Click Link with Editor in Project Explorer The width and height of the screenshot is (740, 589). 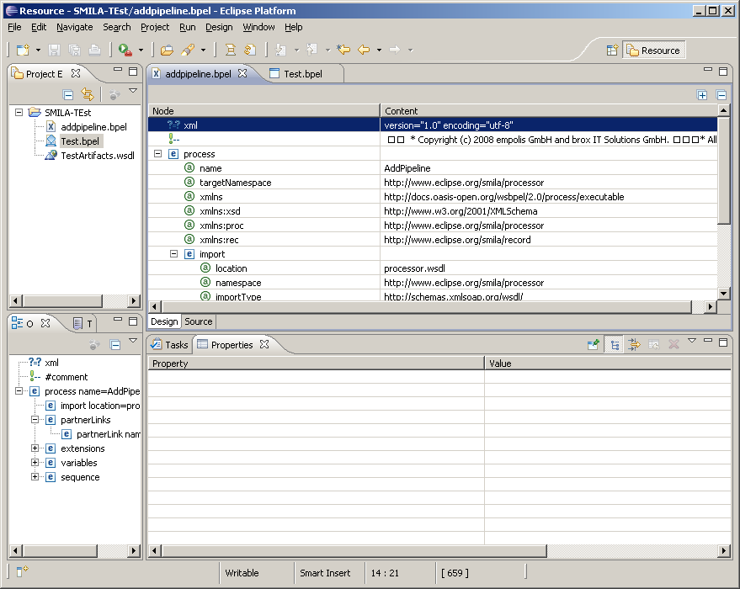click(87, 94)
